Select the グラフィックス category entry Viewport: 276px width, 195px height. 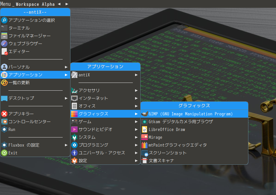point(105,114)
